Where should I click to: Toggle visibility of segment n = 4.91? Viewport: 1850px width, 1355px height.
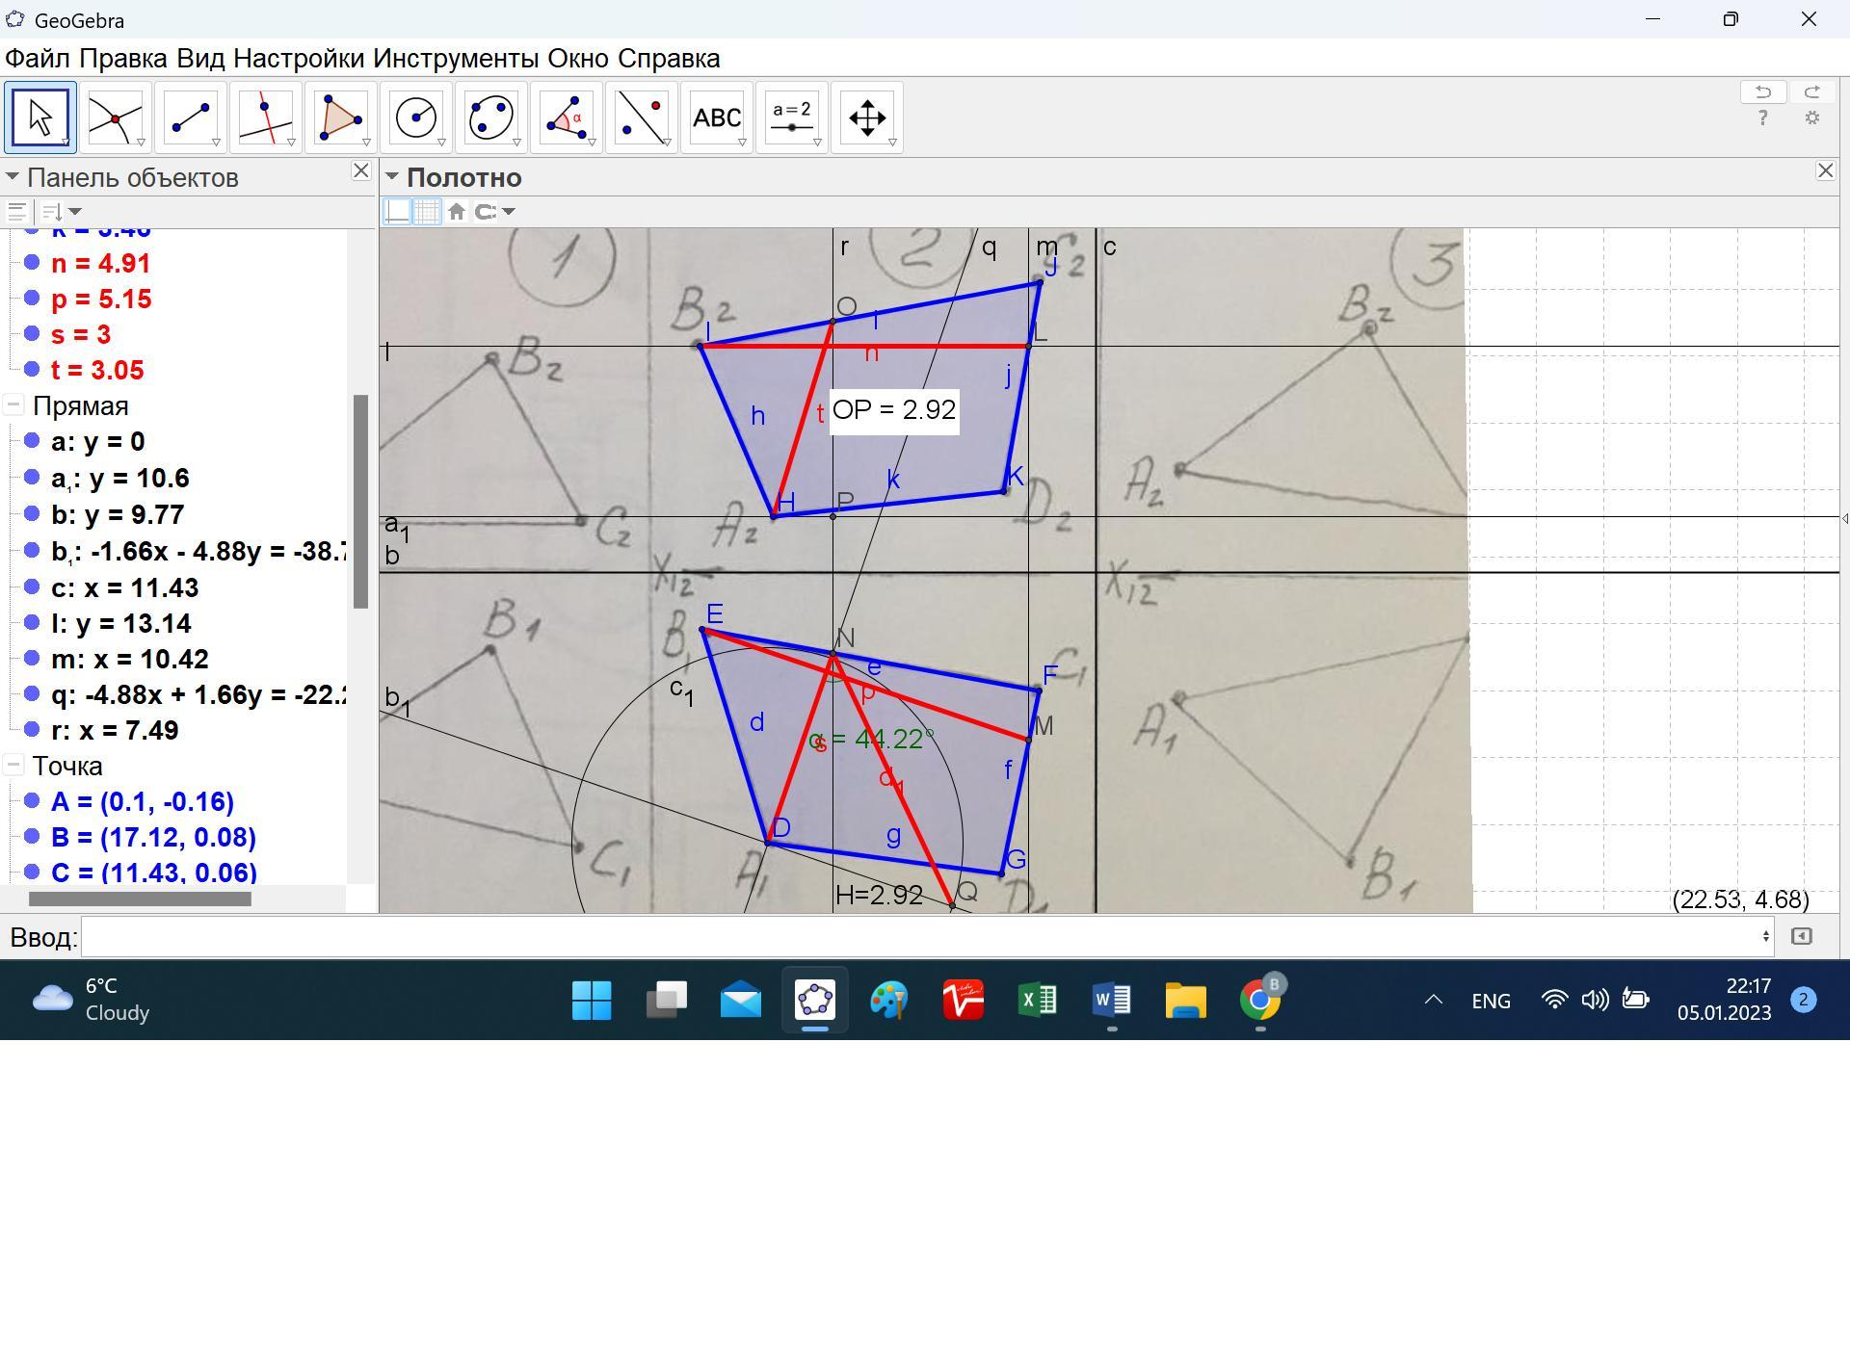click(x=32, y=263)
